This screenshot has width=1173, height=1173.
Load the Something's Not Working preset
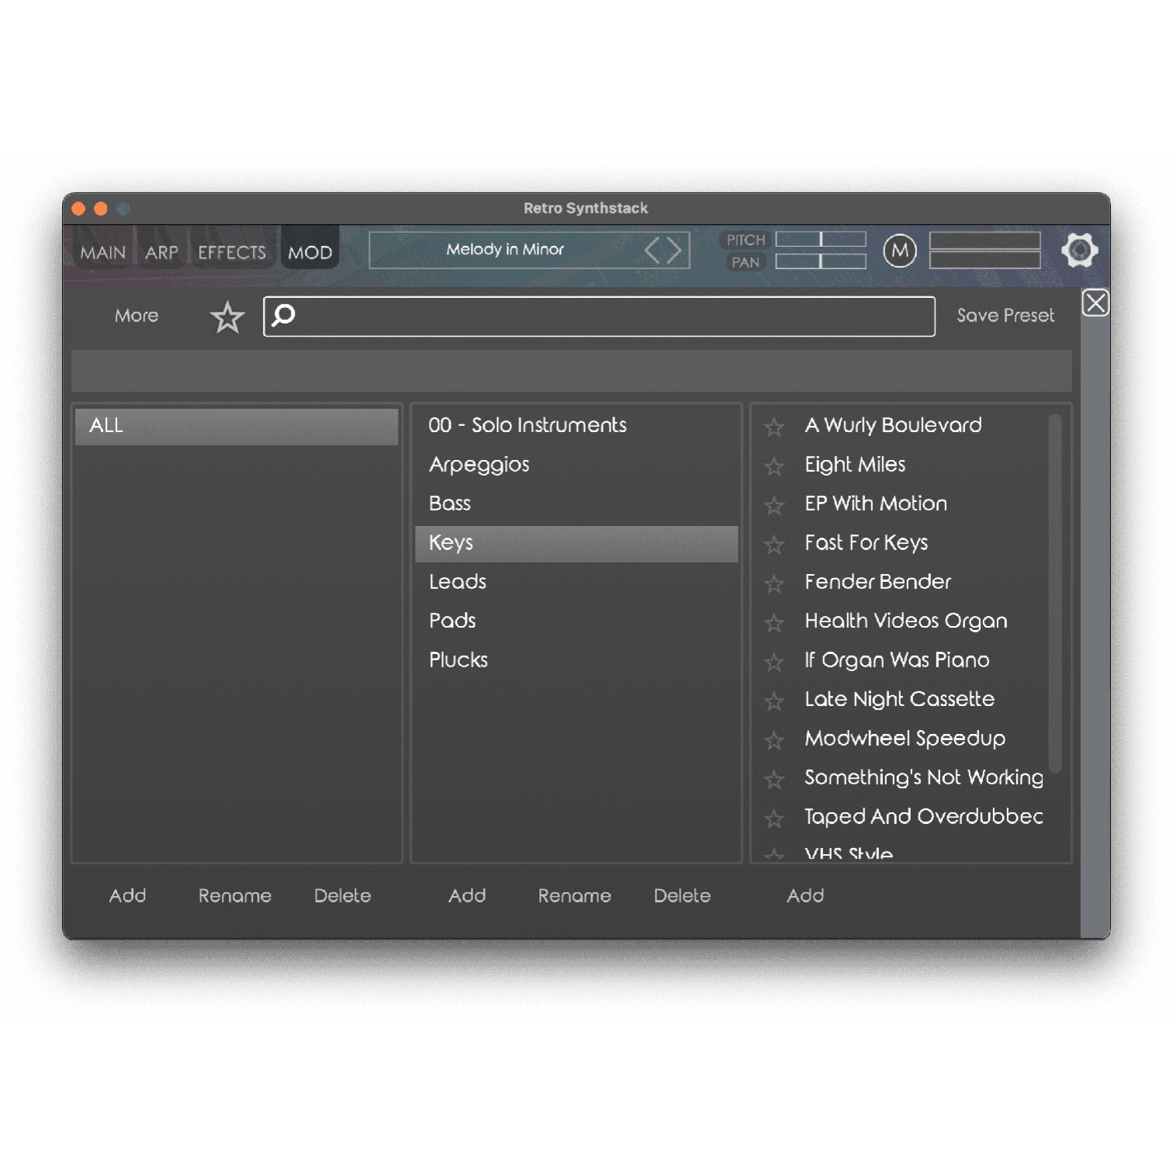[924, 777]
